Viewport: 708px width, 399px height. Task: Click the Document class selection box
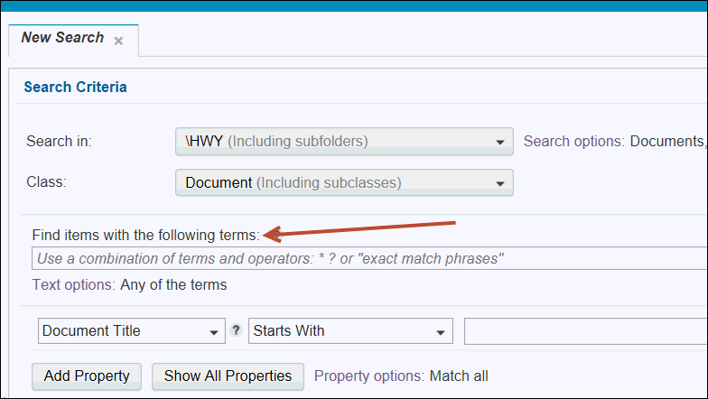click(x=344, y=182)
